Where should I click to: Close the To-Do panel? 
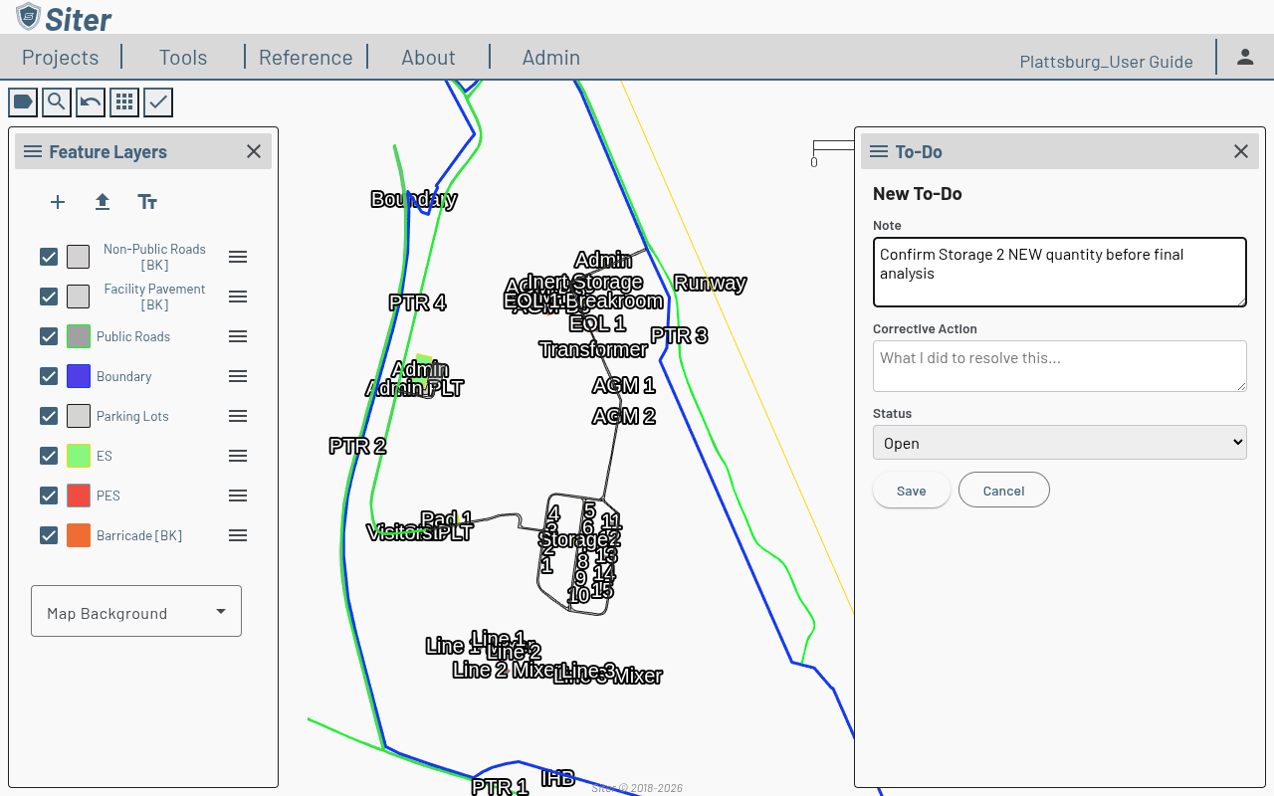click(x=1241, y=151)
